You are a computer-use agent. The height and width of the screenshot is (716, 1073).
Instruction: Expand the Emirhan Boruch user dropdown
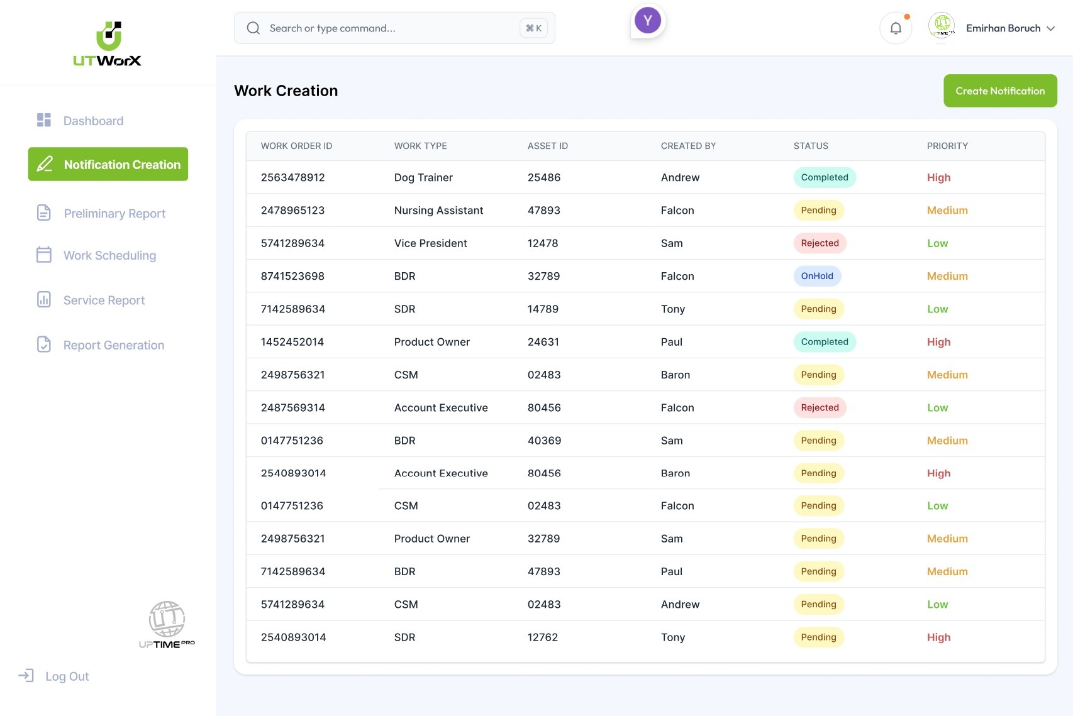[x=1050, y=28]
